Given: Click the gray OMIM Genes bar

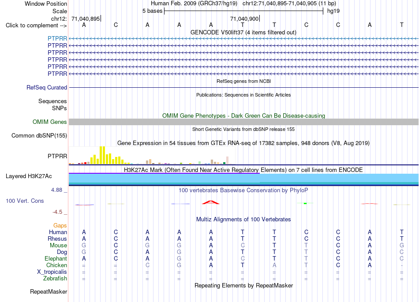Looking at the screenshot, I should pyautogui.click(x=243, y=122).
